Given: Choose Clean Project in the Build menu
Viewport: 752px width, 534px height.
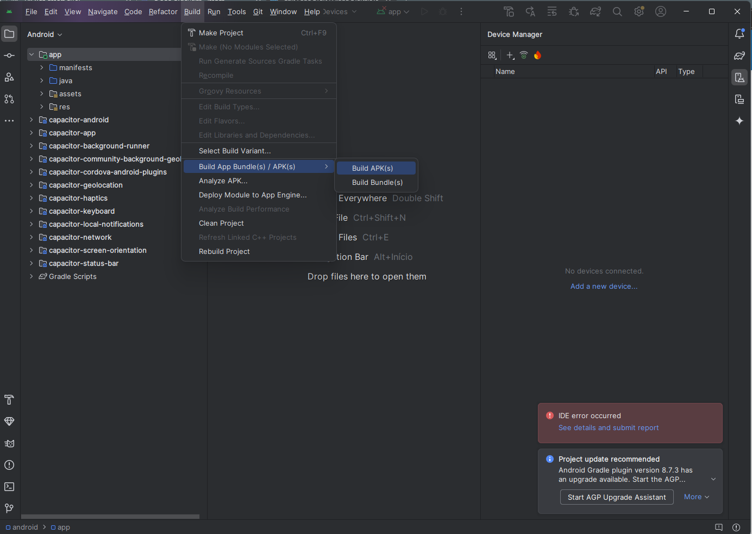Looking at the screenshot, I should pyautogui.click(x=221, y=223).
